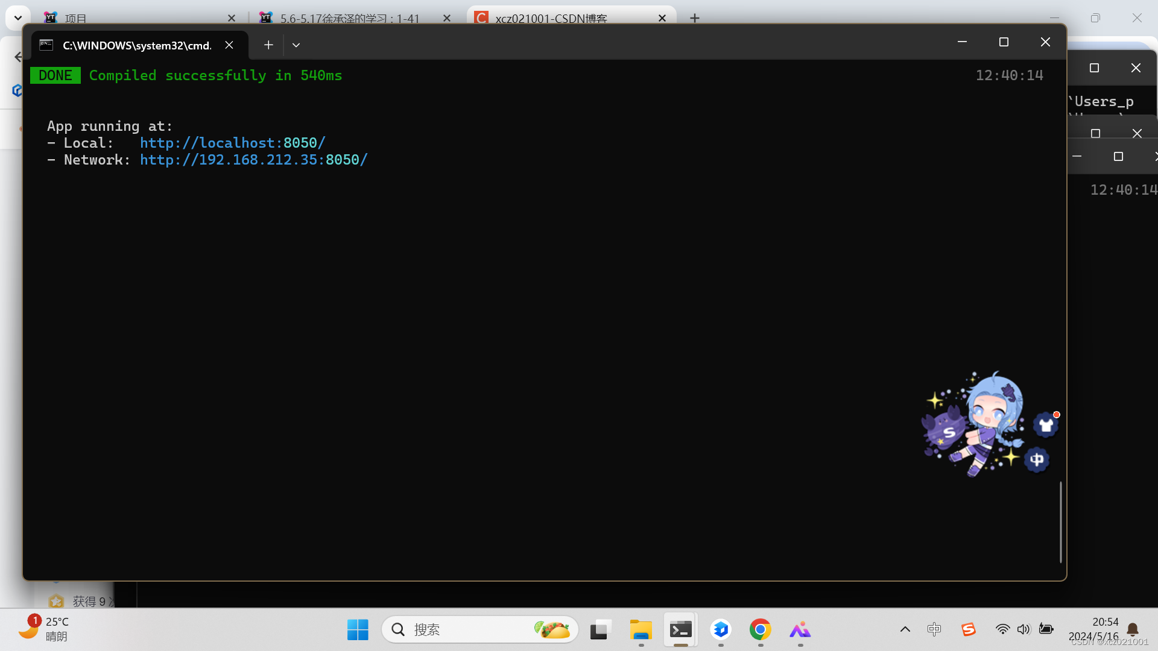The image size is (1158, 651).
Task: Click the Sogou skin shirt icon
Action: pos(1046,426)
